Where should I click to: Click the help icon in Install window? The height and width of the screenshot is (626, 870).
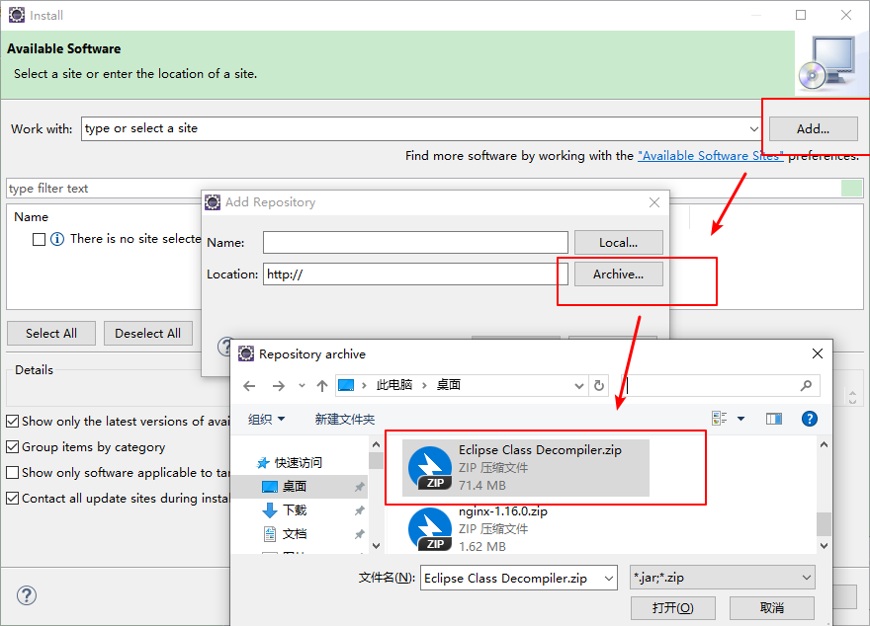pyautogui.click(x=27, y=595)
